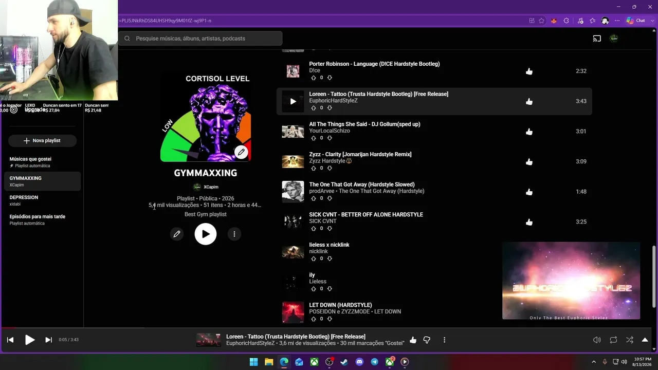The height and width of the screenshot is (370, 658).
Task: Toggle like on All The Things She Said
Action: click(529, 132)
